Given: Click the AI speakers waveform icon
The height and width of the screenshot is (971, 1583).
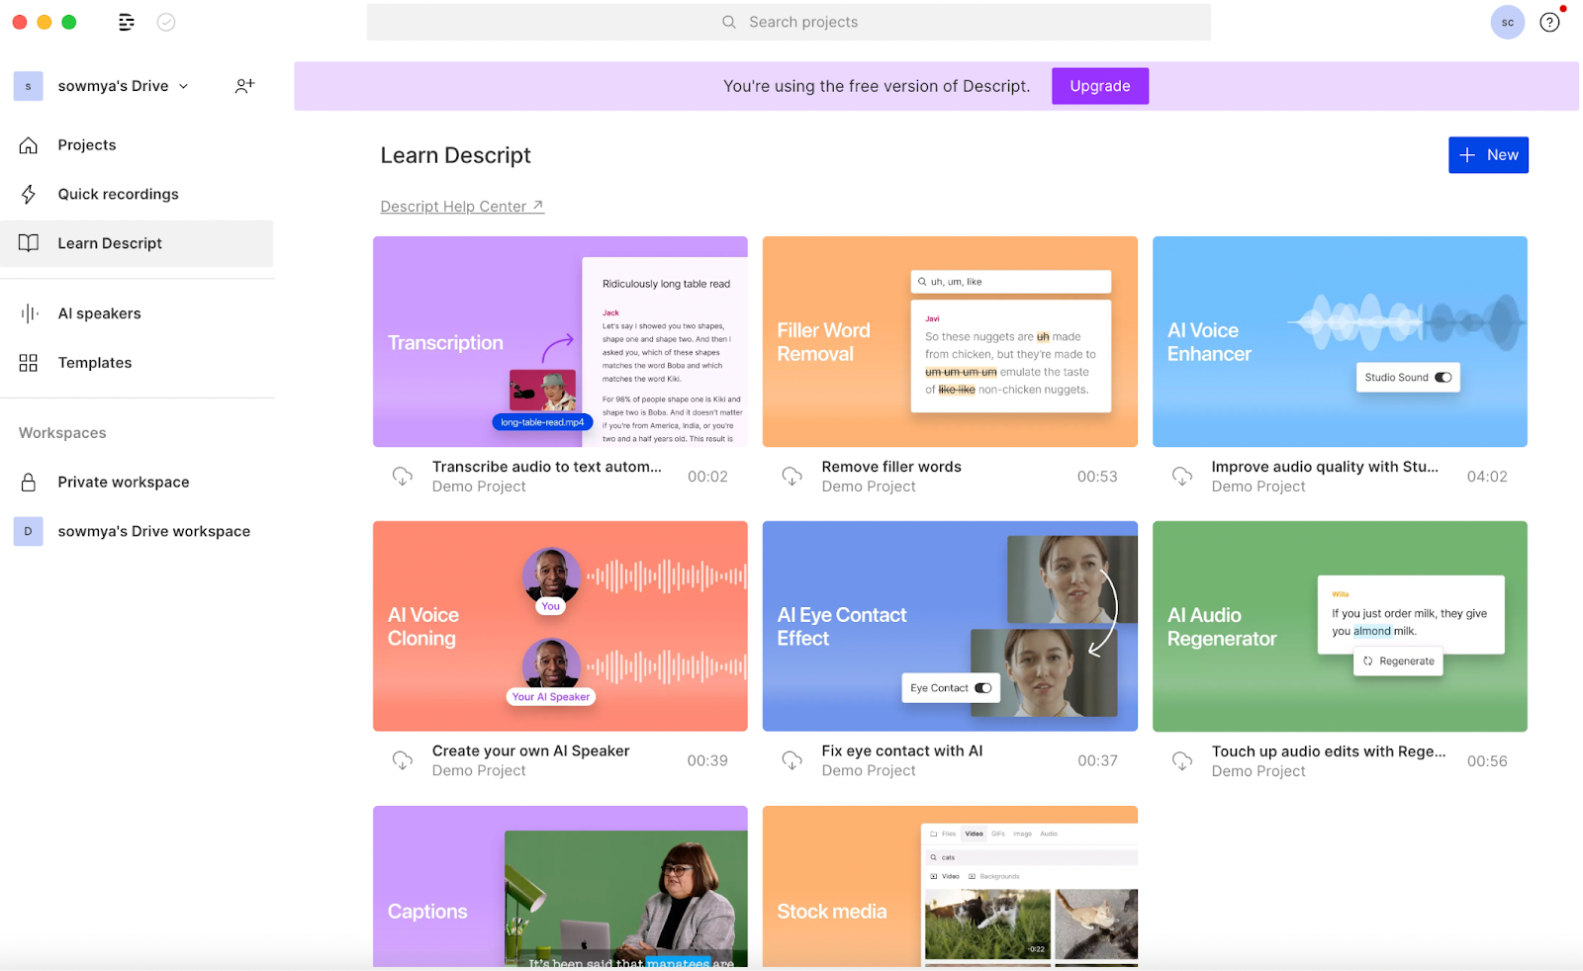Looking at the screenshot, I should point(29,313).
